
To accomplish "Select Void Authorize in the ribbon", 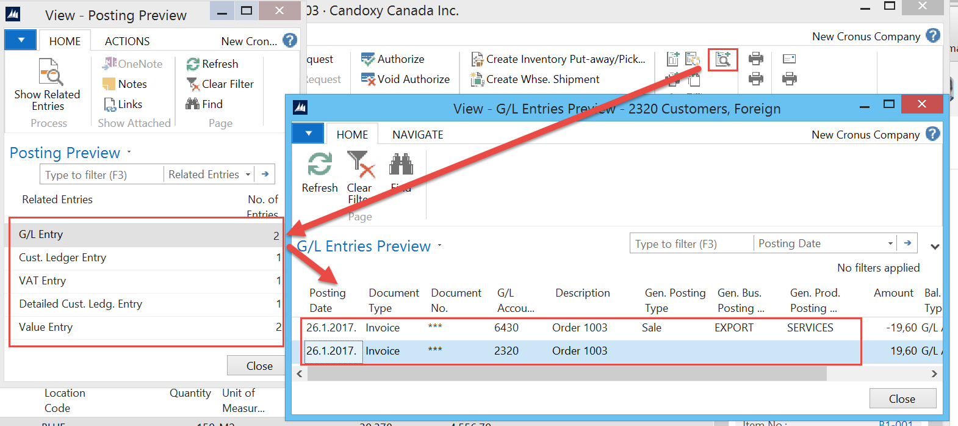I will coord(405,79).
